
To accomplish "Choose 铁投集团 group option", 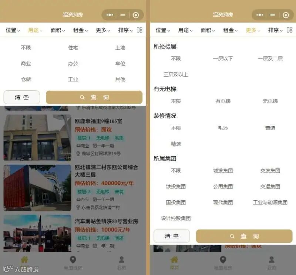I will point(176,187).
